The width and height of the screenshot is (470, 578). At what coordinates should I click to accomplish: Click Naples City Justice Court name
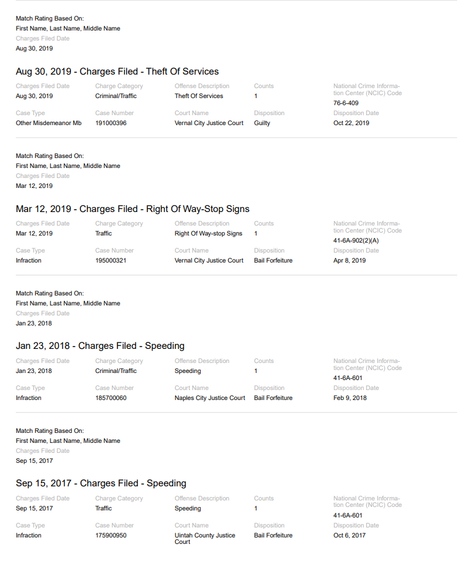click(209, 398)
